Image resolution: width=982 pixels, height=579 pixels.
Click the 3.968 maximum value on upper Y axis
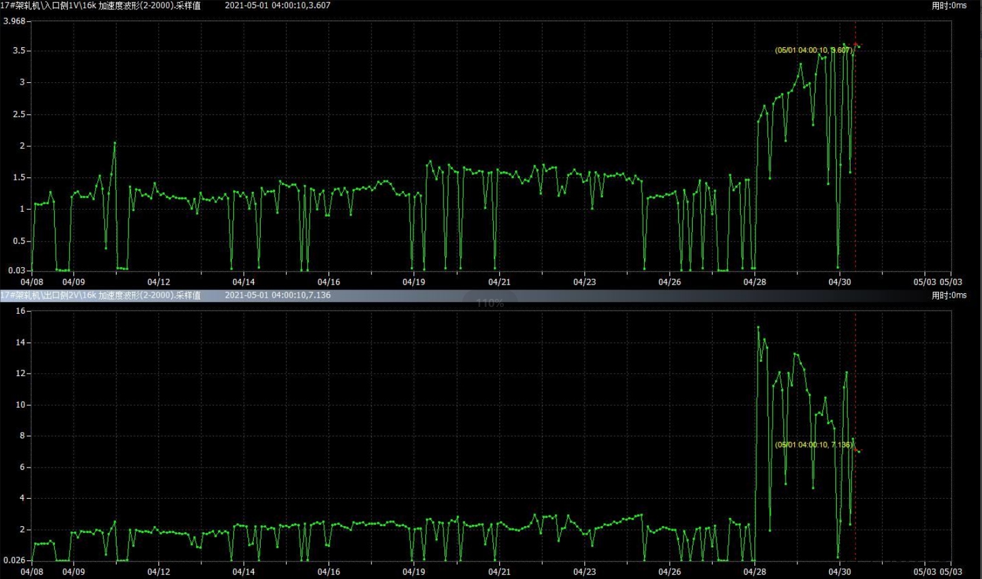(x=14, y=21)
